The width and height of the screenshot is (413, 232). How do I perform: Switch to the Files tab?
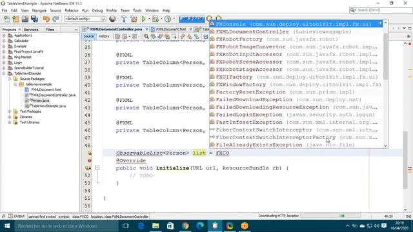[x=50, y=30]
